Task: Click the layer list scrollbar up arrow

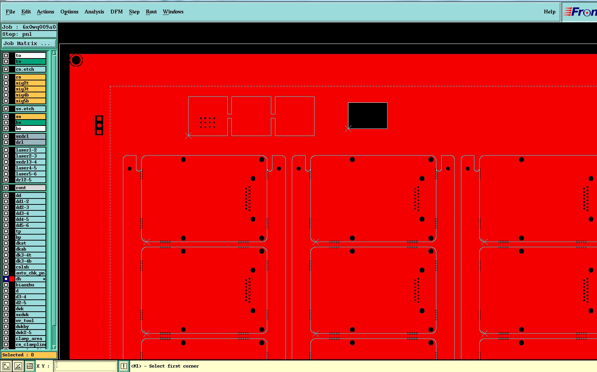Action: point(54,53)
